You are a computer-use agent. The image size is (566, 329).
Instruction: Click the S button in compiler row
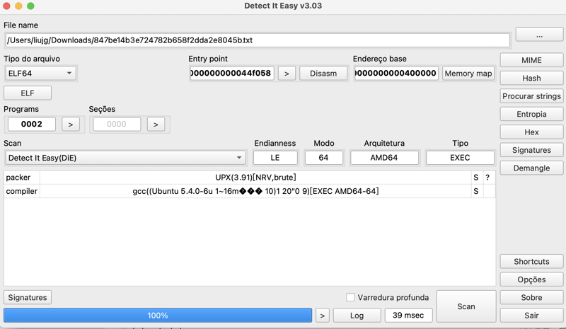[x=476, y=191]
